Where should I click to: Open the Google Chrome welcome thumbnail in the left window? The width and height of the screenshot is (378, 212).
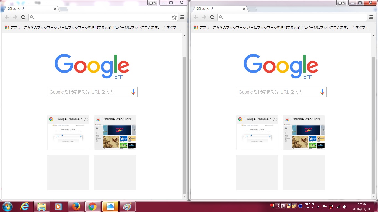[x=68, y=132]
